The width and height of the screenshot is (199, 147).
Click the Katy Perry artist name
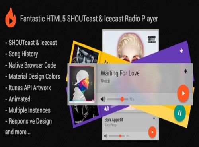[111, 125]
